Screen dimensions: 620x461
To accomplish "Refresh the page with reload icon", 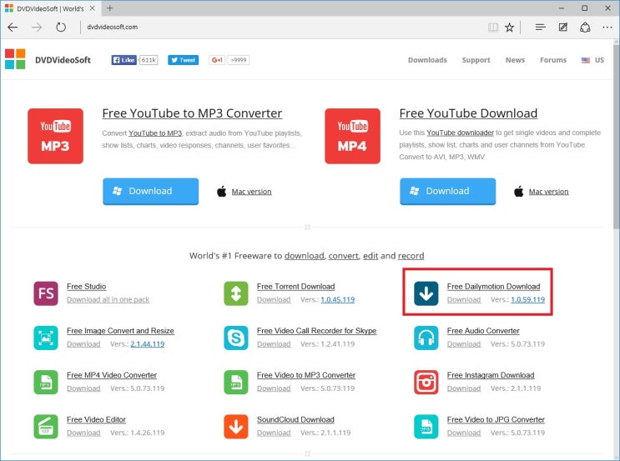I will point(61,28).
